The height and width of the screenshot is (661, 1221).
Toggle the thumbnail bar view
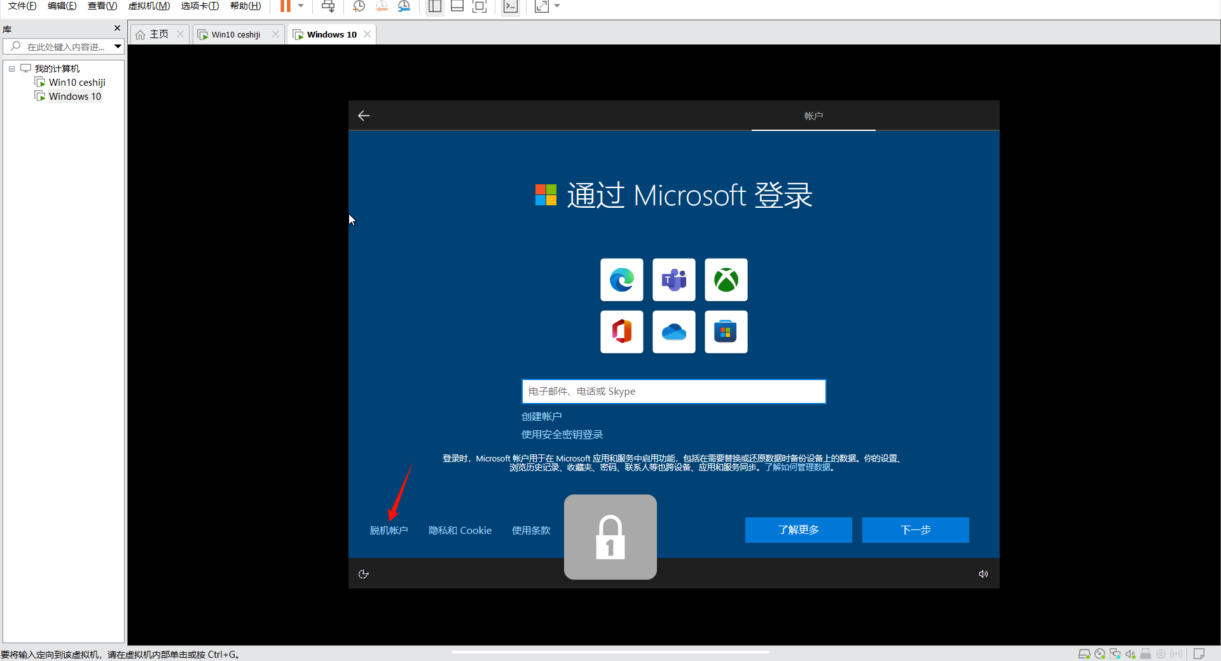457,6
